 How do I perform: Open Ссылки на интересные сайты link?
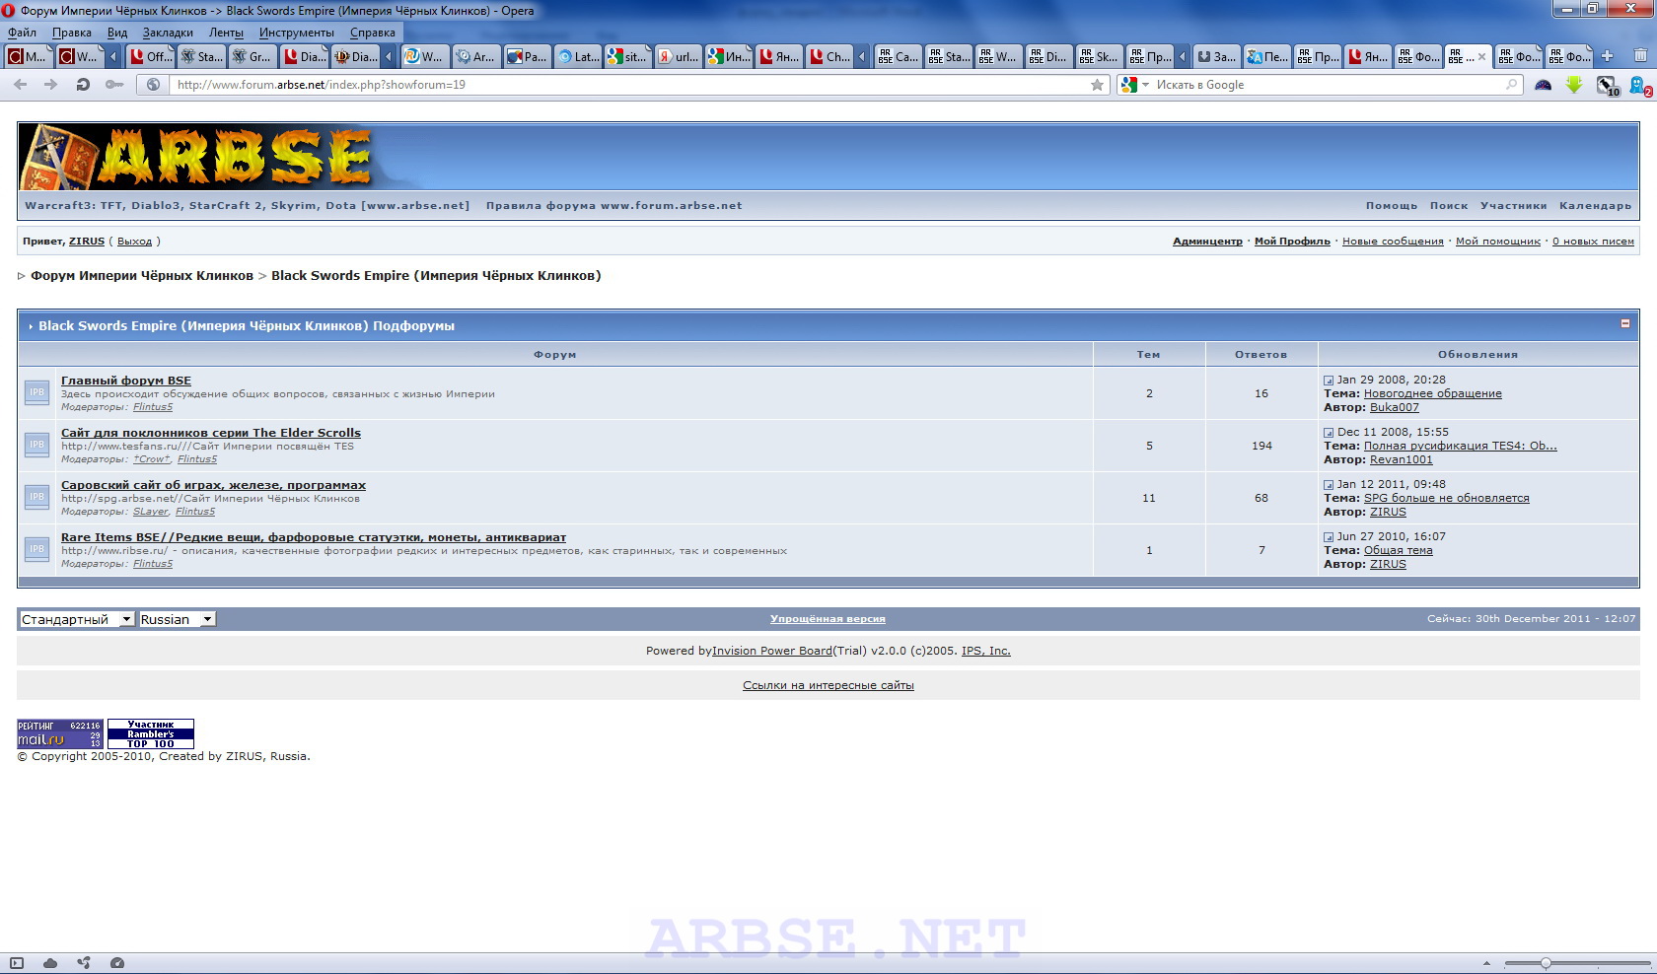point(828,685)
